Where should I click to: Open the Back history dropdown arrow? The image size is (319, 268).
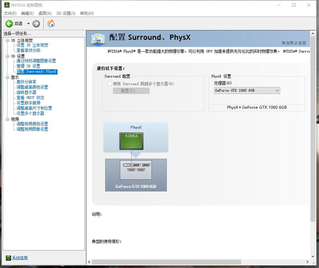pyautogui.click(x=28, y=23)
